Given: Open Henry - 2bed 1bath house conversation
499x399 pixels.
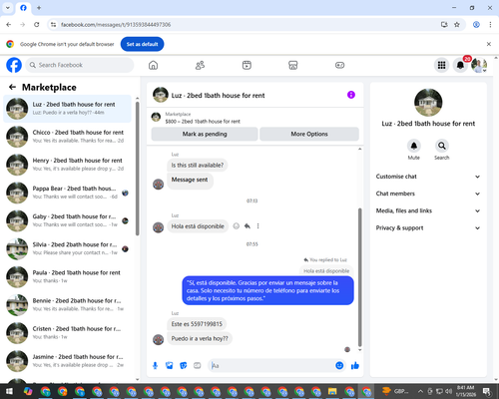Looking at the screenshot, I should click(68, 165).
